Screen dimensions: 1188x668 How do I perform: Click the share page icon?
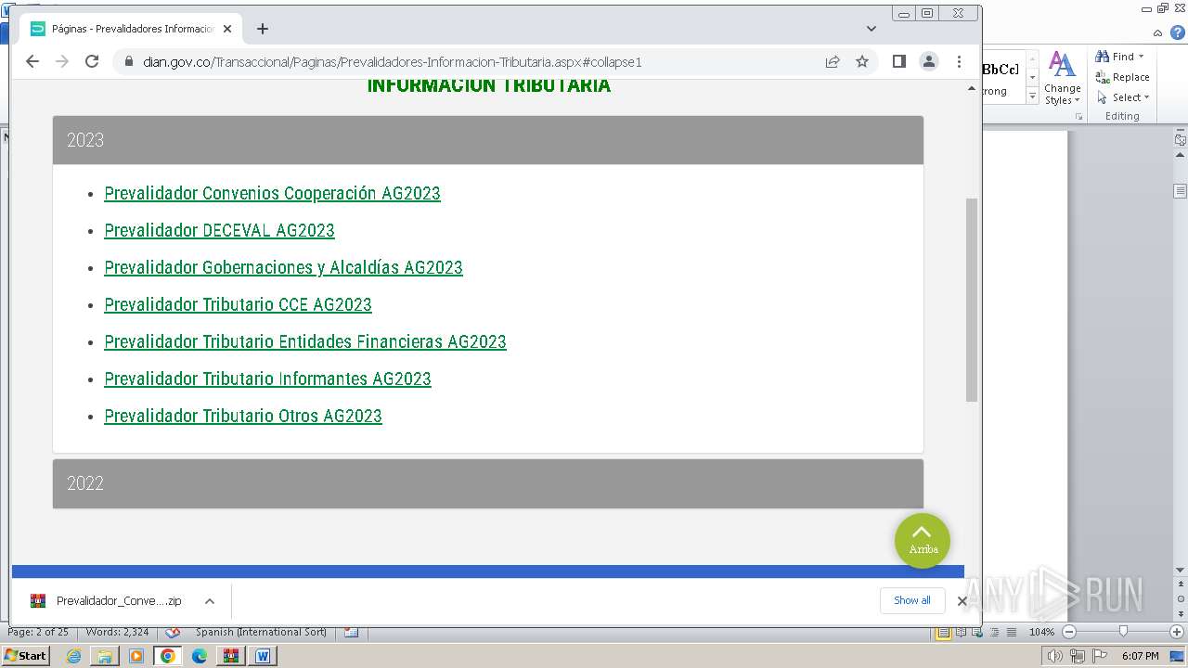[833, 61]
